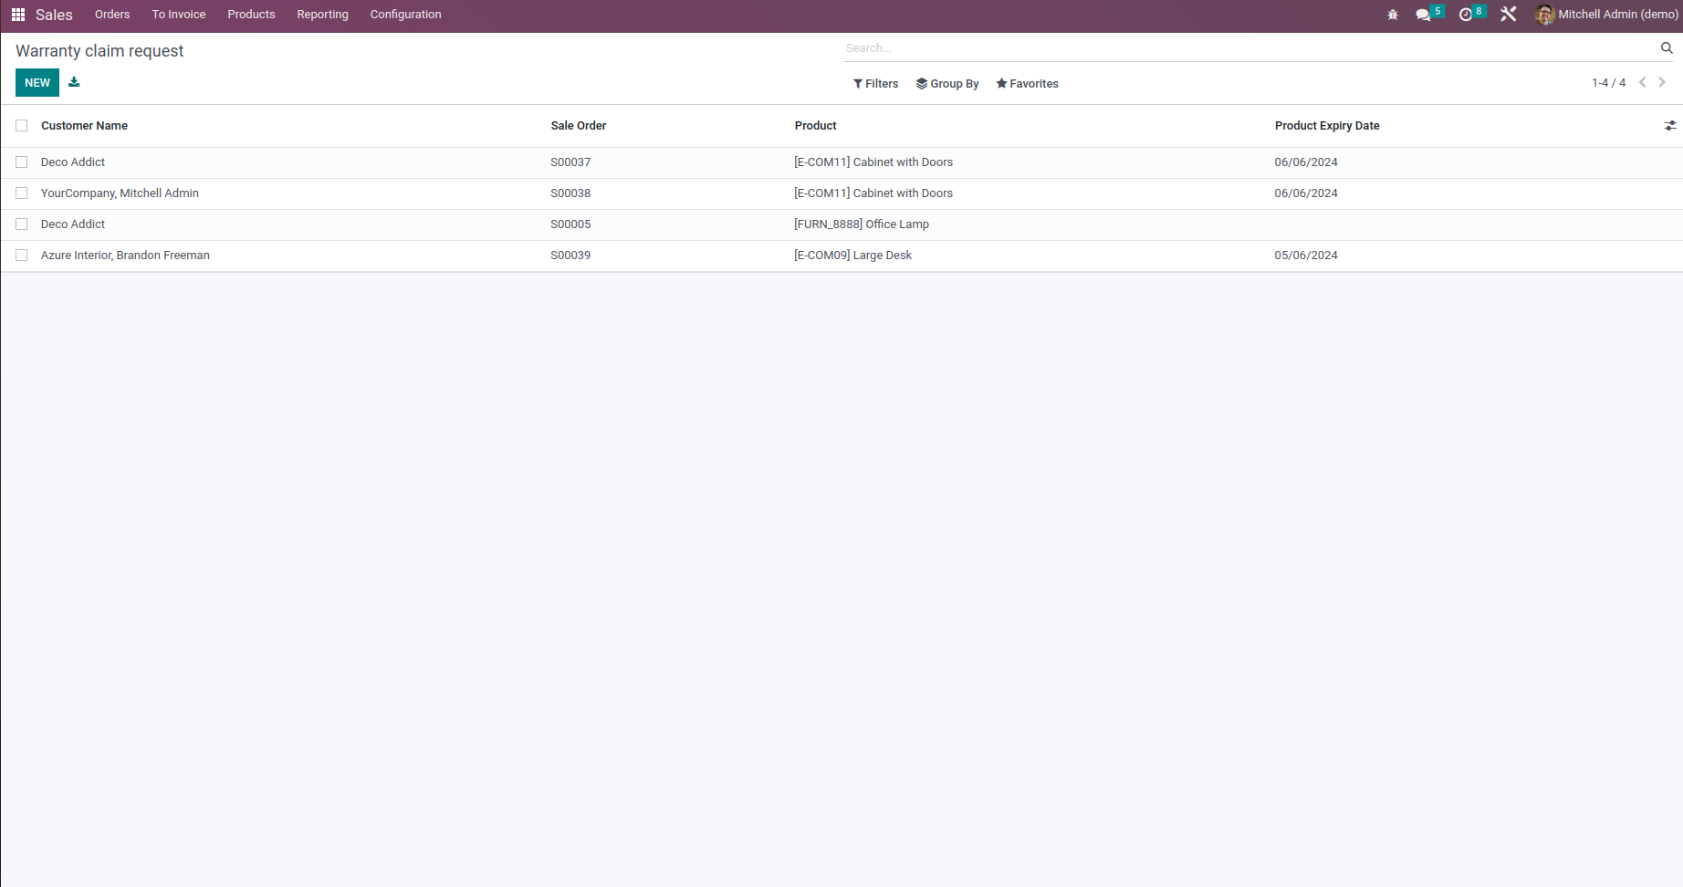Go to previous page arrow
1683x887 pixels.
point(1642,82)
